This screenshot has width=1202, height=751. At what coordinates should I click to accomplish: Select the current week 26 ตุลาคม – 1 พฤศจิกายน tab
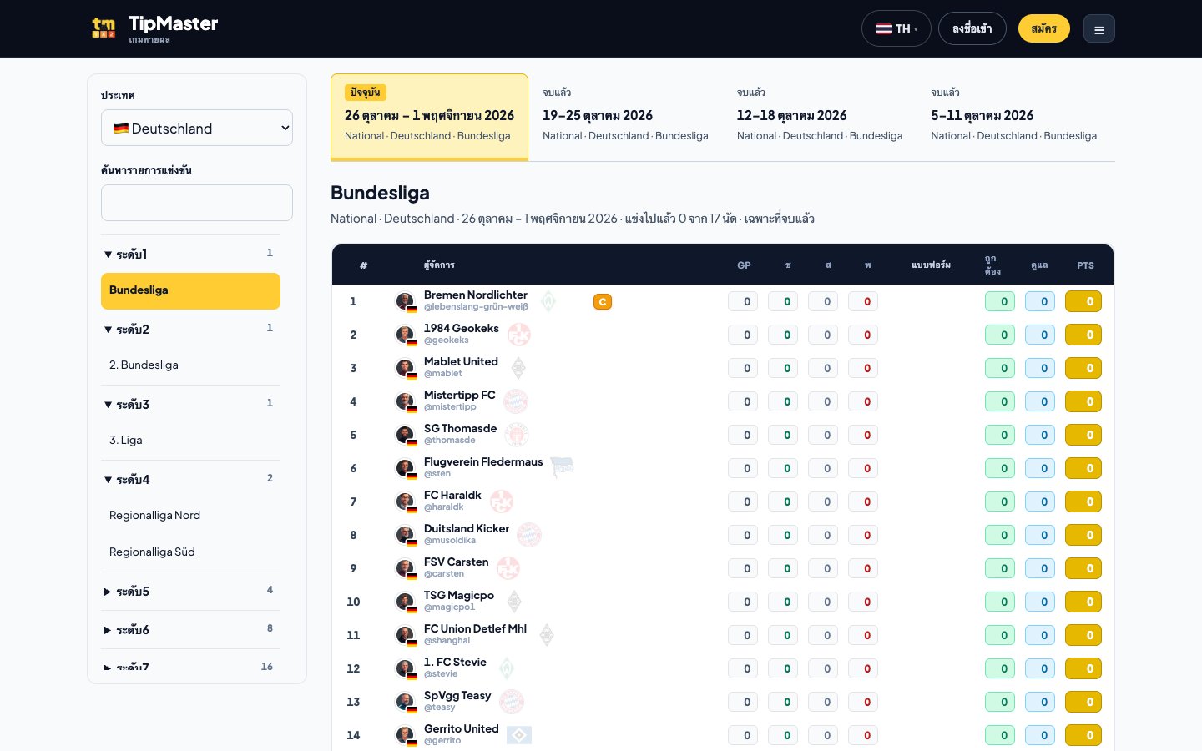pyautogui.click(x=429, y=117)
